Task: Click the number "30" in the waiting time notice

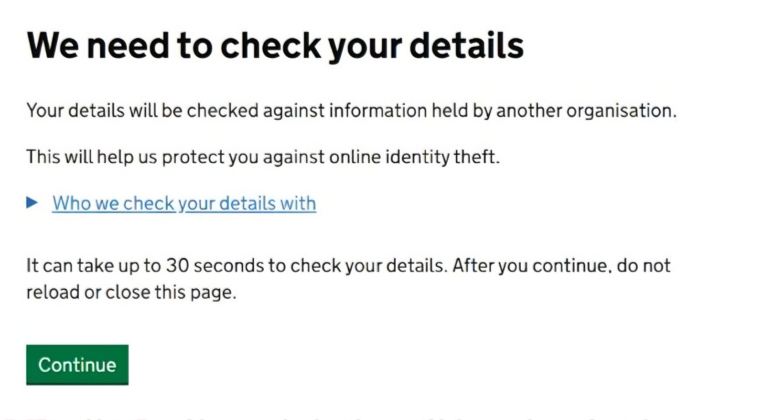Action: pos(177,266)
